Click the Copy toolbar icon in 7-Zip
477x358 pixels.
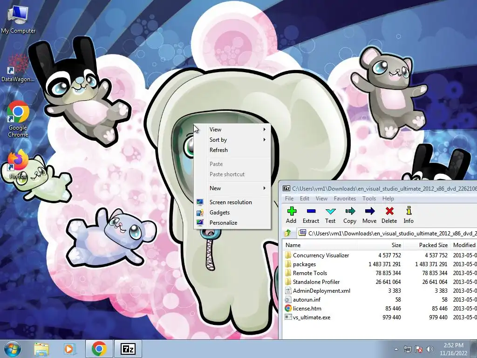point(350,215)
